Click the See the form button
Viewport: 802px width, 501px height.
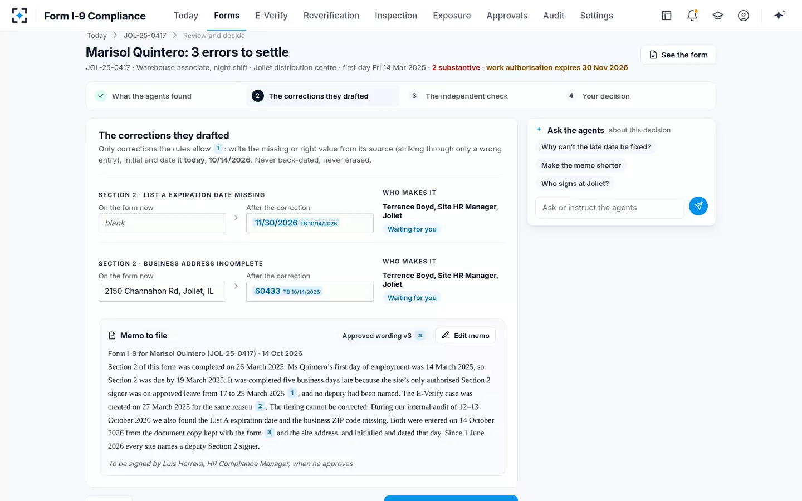(678, 55)
